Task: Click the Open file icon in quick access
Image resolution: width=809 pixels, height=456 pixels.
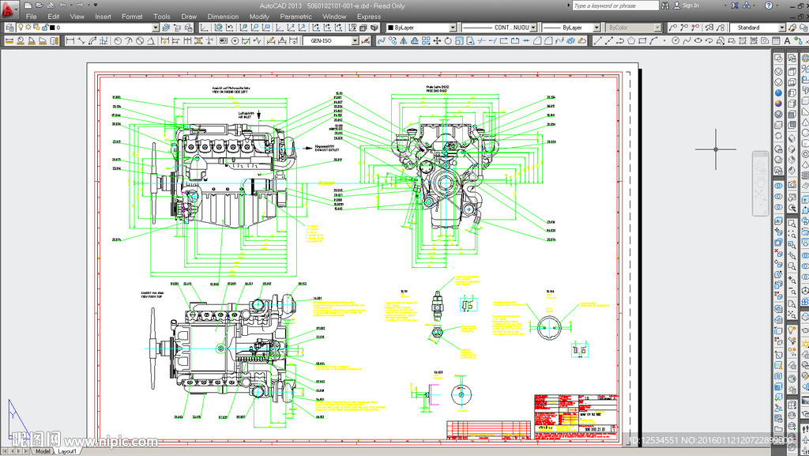Action: click(x=40, y=6)
